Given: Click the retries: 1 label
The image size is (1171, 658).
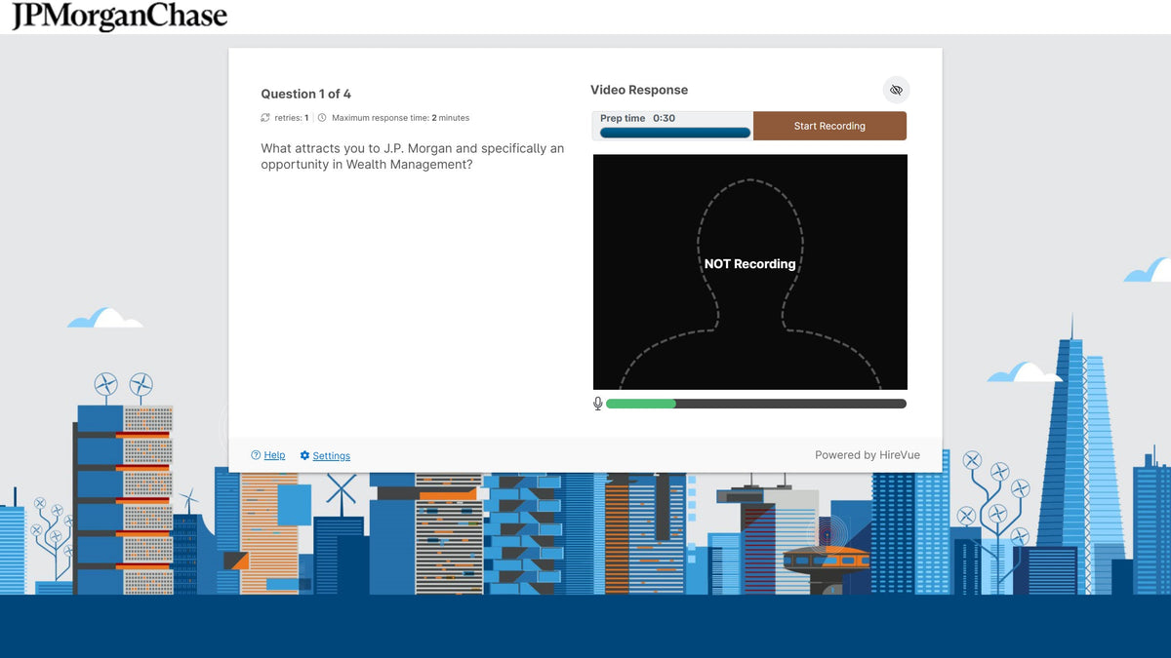Looking at the screenshot, I should click(292, 118).
